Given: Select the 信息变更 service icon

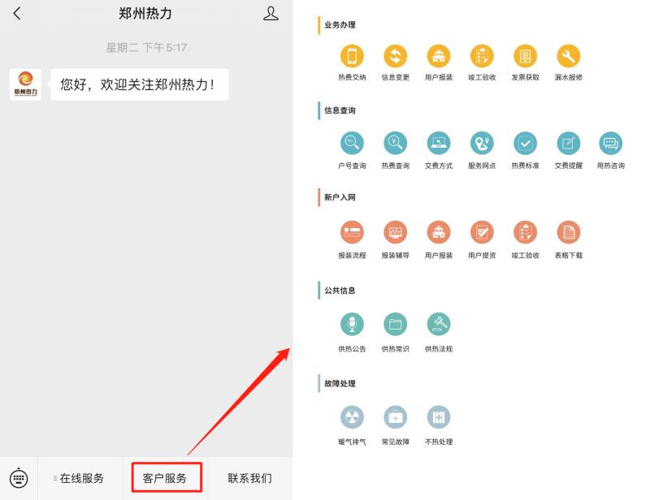Looking at the screenshot, I should click(x=396, y=59).
